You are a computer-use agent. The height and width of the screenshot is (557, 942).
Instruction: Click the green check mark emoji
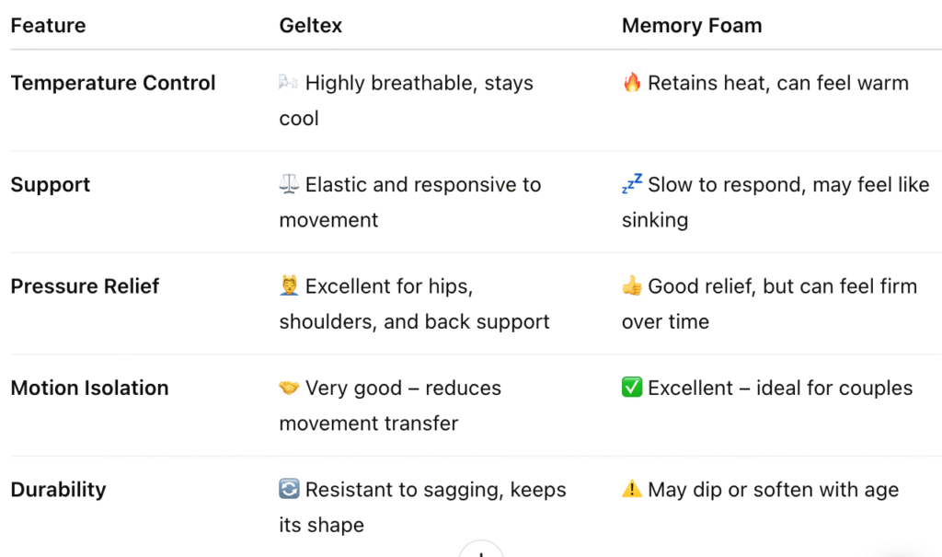[632, 389]
